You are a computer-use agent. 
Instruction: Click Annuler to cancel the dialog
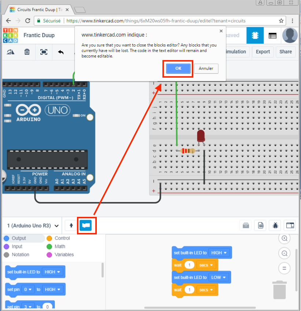(x=206, y=69)
